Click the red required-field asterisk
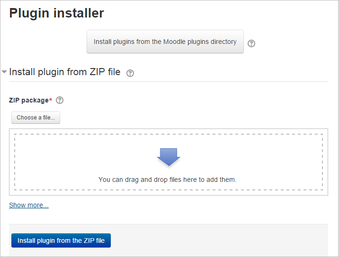339x257 pixels. pos(51,100)
